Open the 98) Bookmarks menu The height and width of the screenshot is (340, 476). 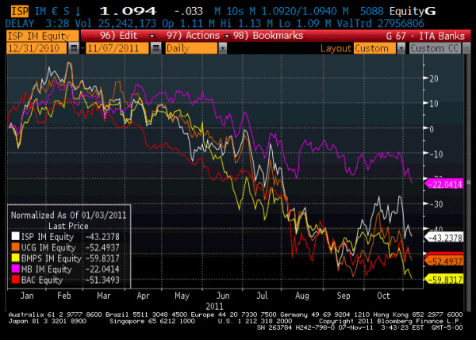(x=268, y=36)
